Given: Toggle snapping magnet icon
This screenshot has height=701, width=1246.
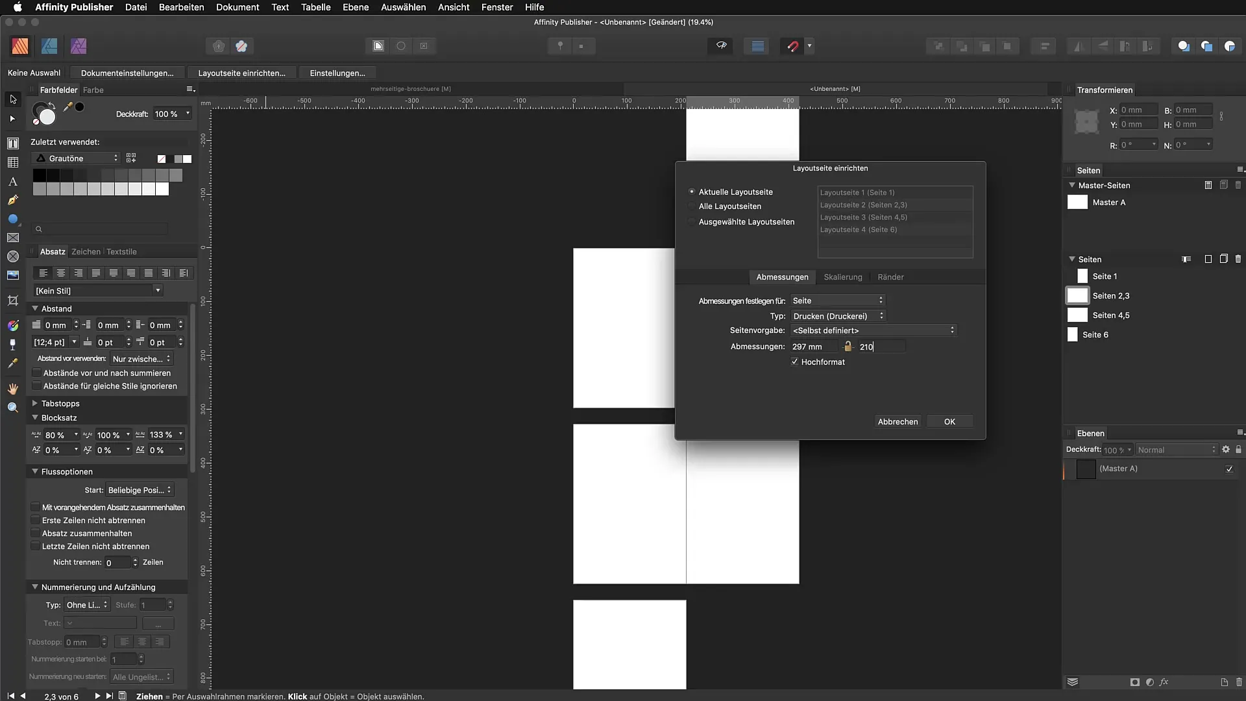Looking at the screenshot, I should coord(792,46).
